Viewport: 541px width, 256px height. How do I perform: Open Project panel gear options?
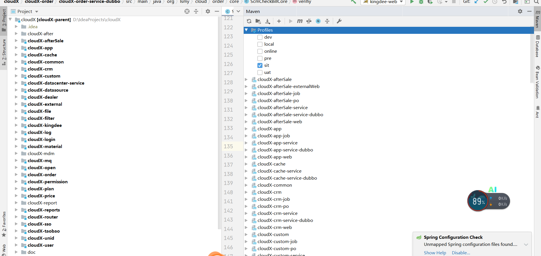pos(208,11)
